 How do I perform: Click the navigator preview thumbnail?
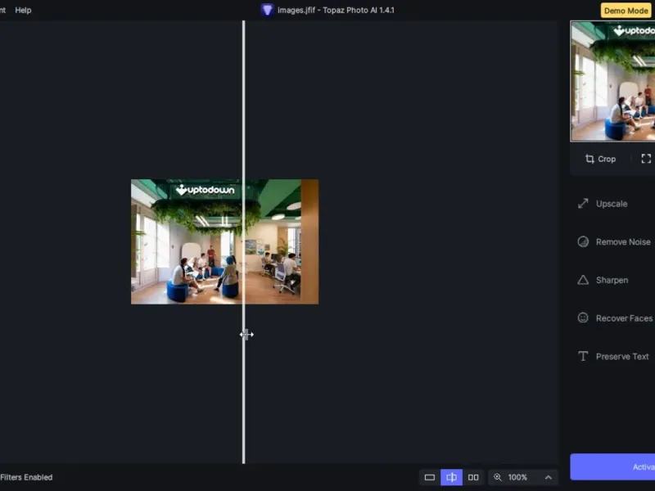click(612, 81)
